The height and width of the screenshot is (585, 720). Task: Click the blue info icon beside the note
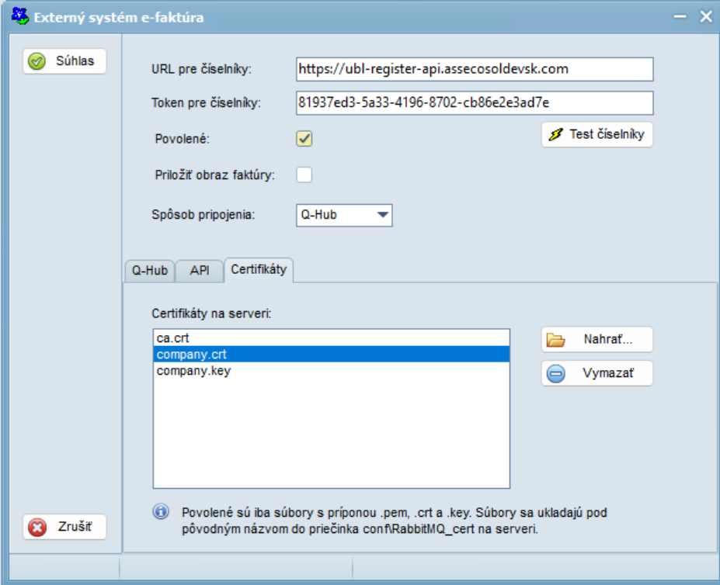click(x=161, y=511)
